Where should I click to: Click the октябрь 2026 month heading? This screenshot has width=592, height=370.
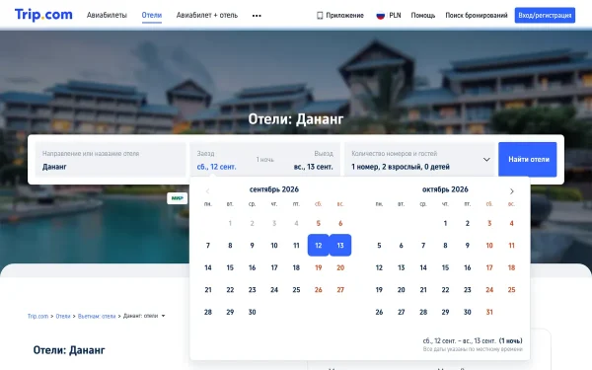coord(445,189)
